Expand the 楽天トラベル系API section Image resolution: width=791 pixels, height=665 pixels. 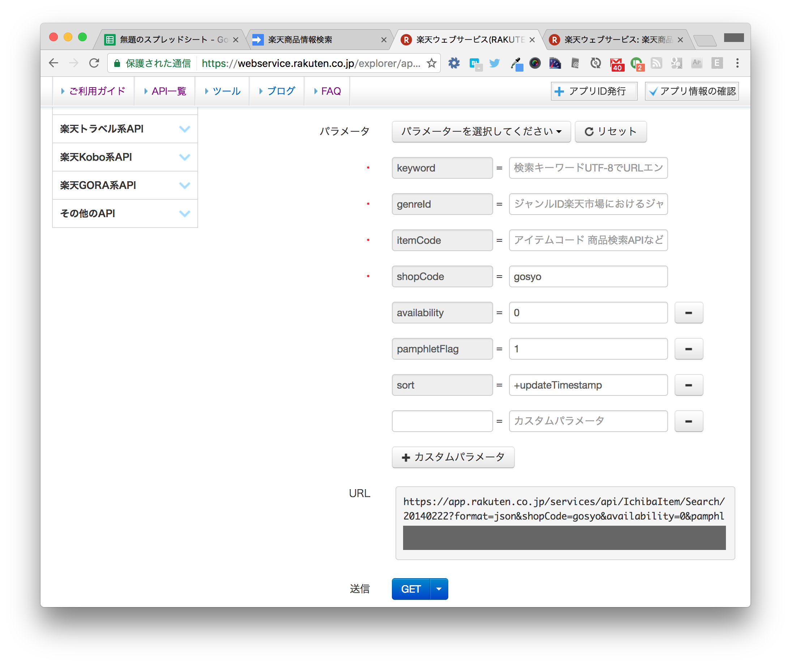point(125,129)
